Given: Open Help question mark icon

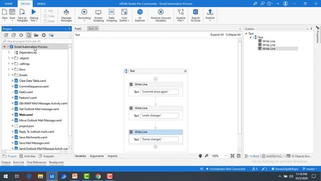Looking at the screenshot, I should click(x=269, y=4).
